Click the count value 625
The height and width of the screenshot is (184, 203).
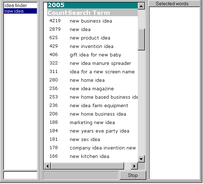pyautogui.click(x=54, y=38)
